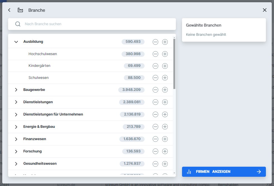Screen dimensions: 274x186
Task: Click the industry list scrollbar thumb
Action: coord(174,64)
